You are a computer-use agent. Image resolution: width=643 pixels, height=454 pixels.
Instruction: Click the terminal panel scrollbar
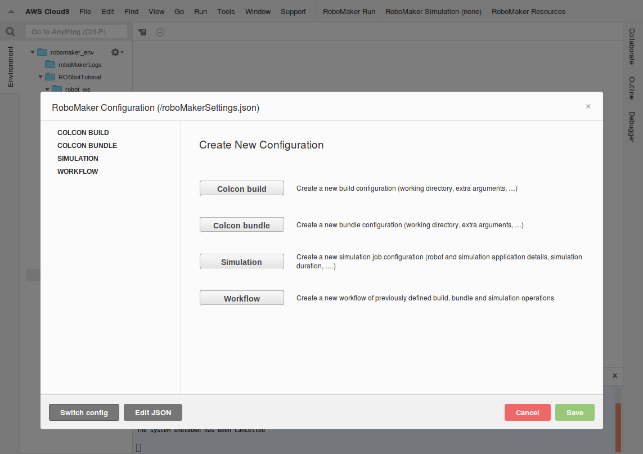(x=618, y=426)
